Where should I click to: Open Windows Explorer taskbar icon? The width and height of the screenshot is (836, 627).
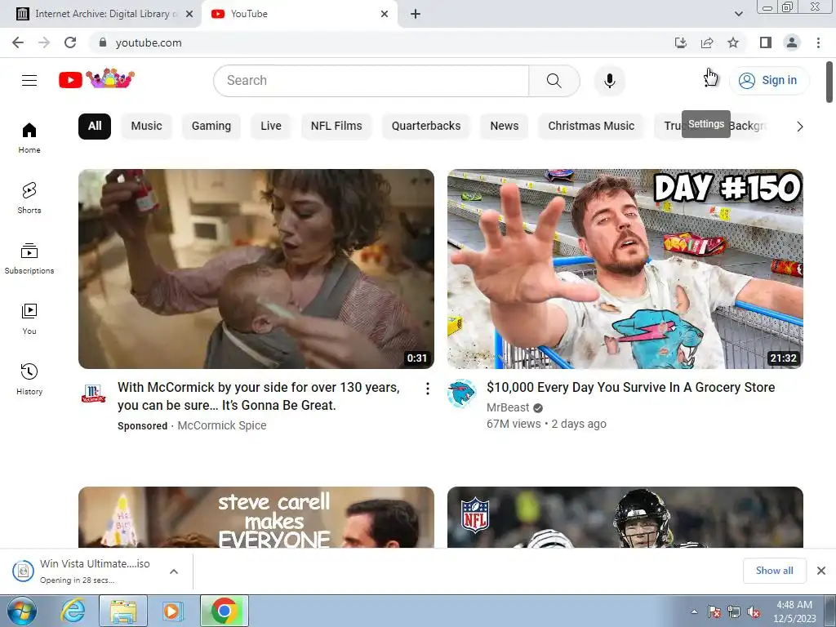[x=123, y=611]
